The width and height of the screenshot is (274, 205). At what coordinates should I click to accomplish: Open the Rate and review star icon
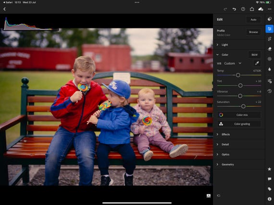[270, 169]
